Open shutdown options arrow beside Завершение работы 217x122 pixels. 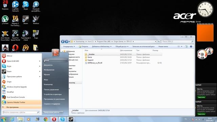pyautogui.click(x=62, y=113)
